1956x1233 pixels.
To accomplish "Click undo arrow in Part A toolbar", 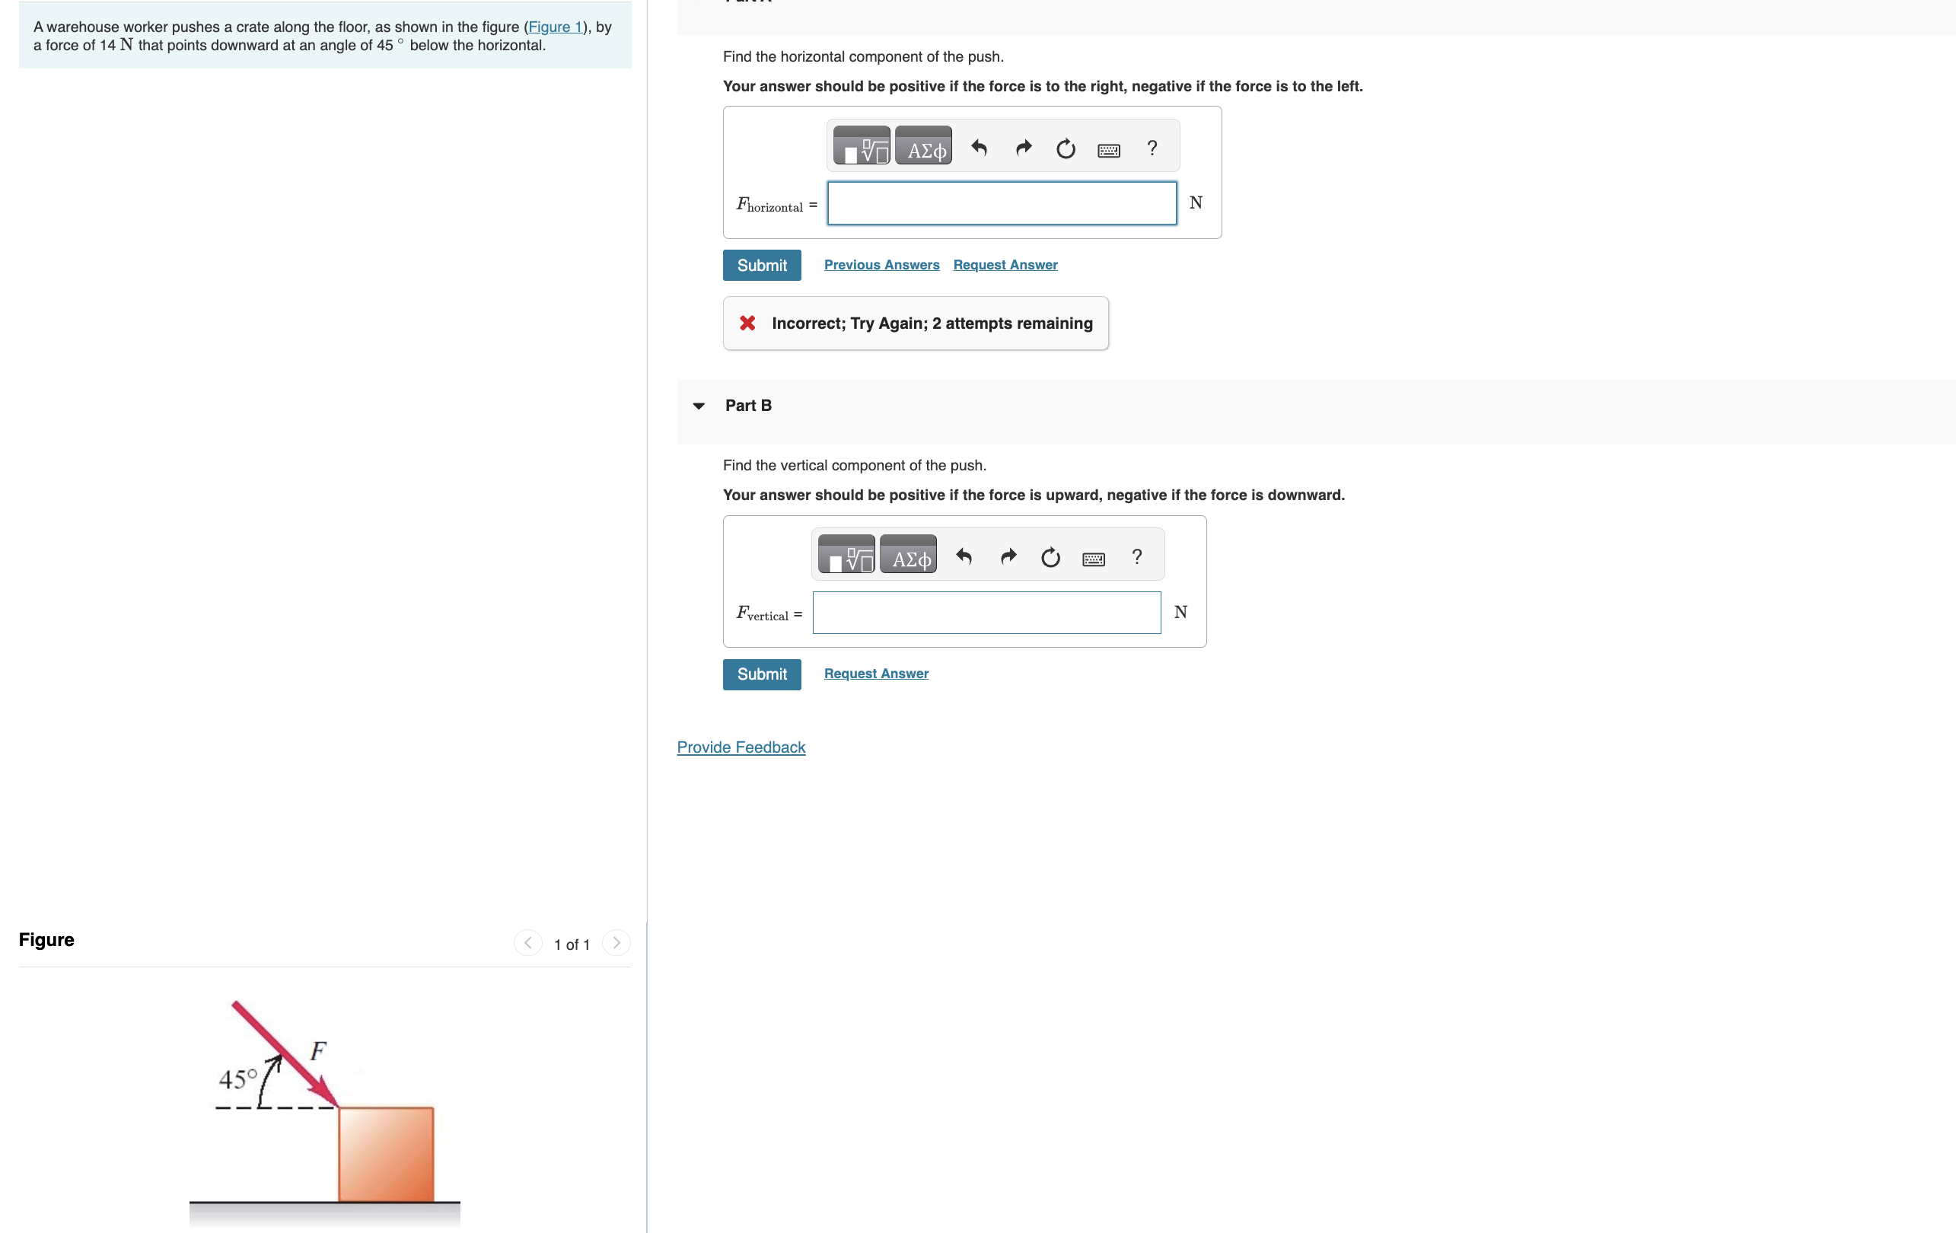I will tap(979, 148).
